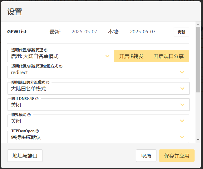Click help icon beside 透明代理/系统代理实现方式
This screenshot has width=203, height=169.
tap(61, 66)
